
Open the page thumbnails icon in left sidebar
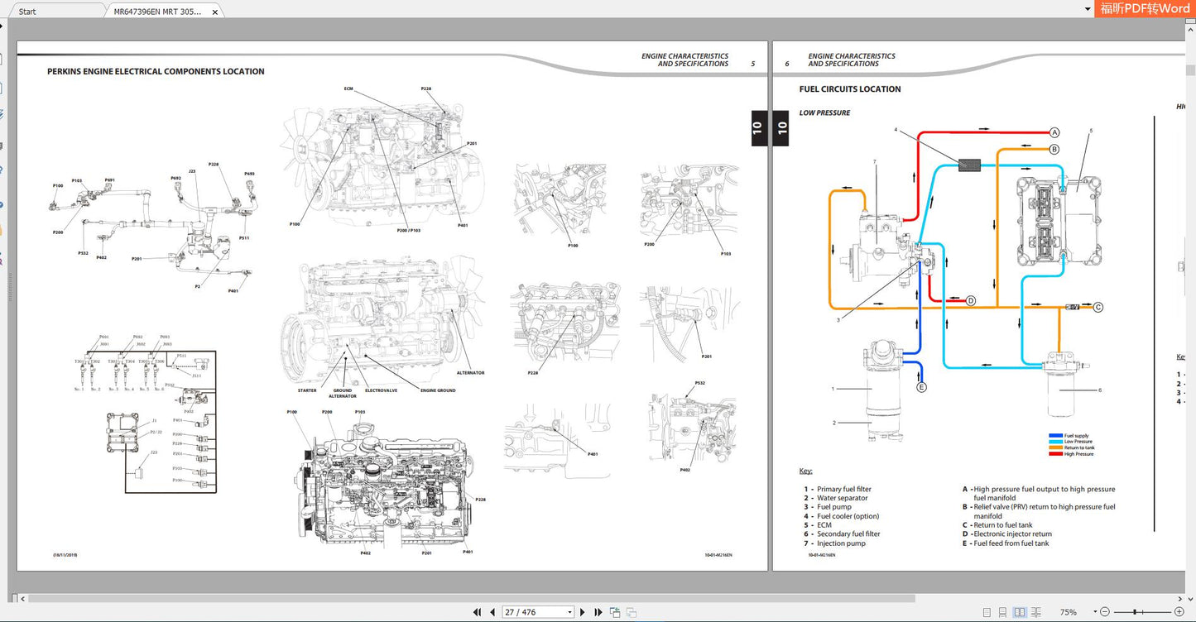click(2, 87)
